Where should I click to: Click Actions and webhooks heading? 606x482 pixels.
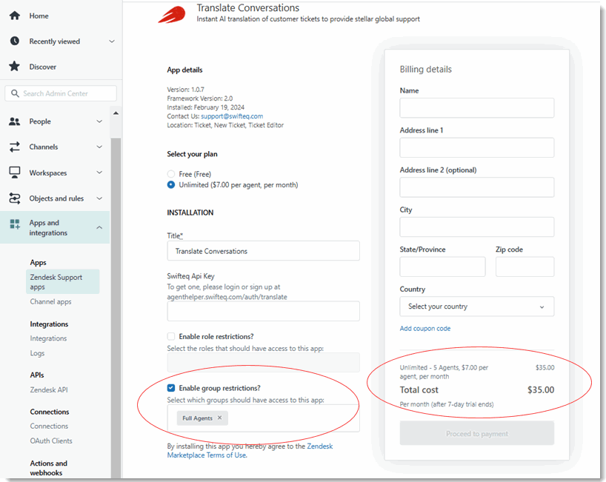pos(48,468)
